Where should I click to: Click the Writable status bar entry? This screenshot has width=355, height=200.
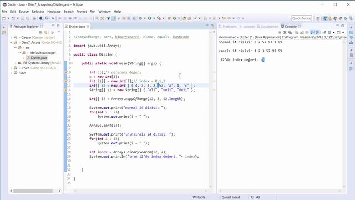coord(199,197)
